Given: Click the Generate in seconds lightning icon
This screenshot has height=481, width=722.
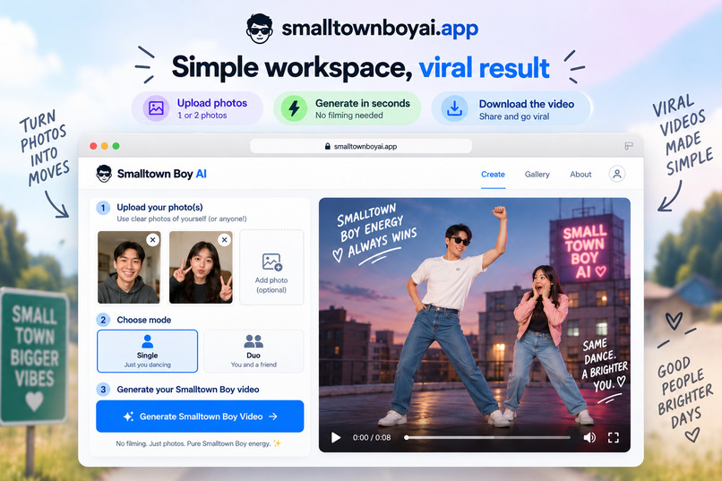Looking at the screenshot, I should tap(294, 108).
